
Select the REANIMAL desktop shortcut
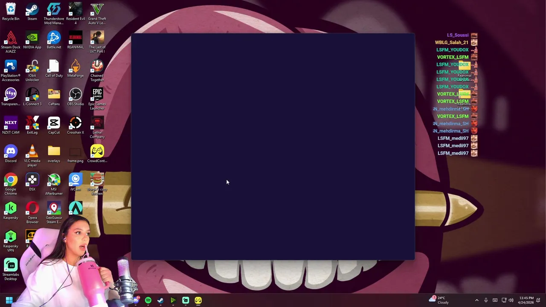click(x=76, y=41)
